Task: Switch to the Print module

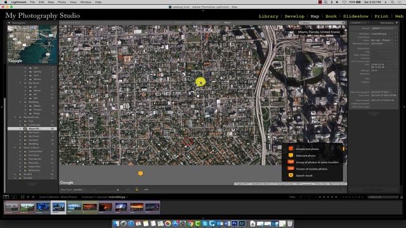Action: pyautogui.click(x=381, y=16)
